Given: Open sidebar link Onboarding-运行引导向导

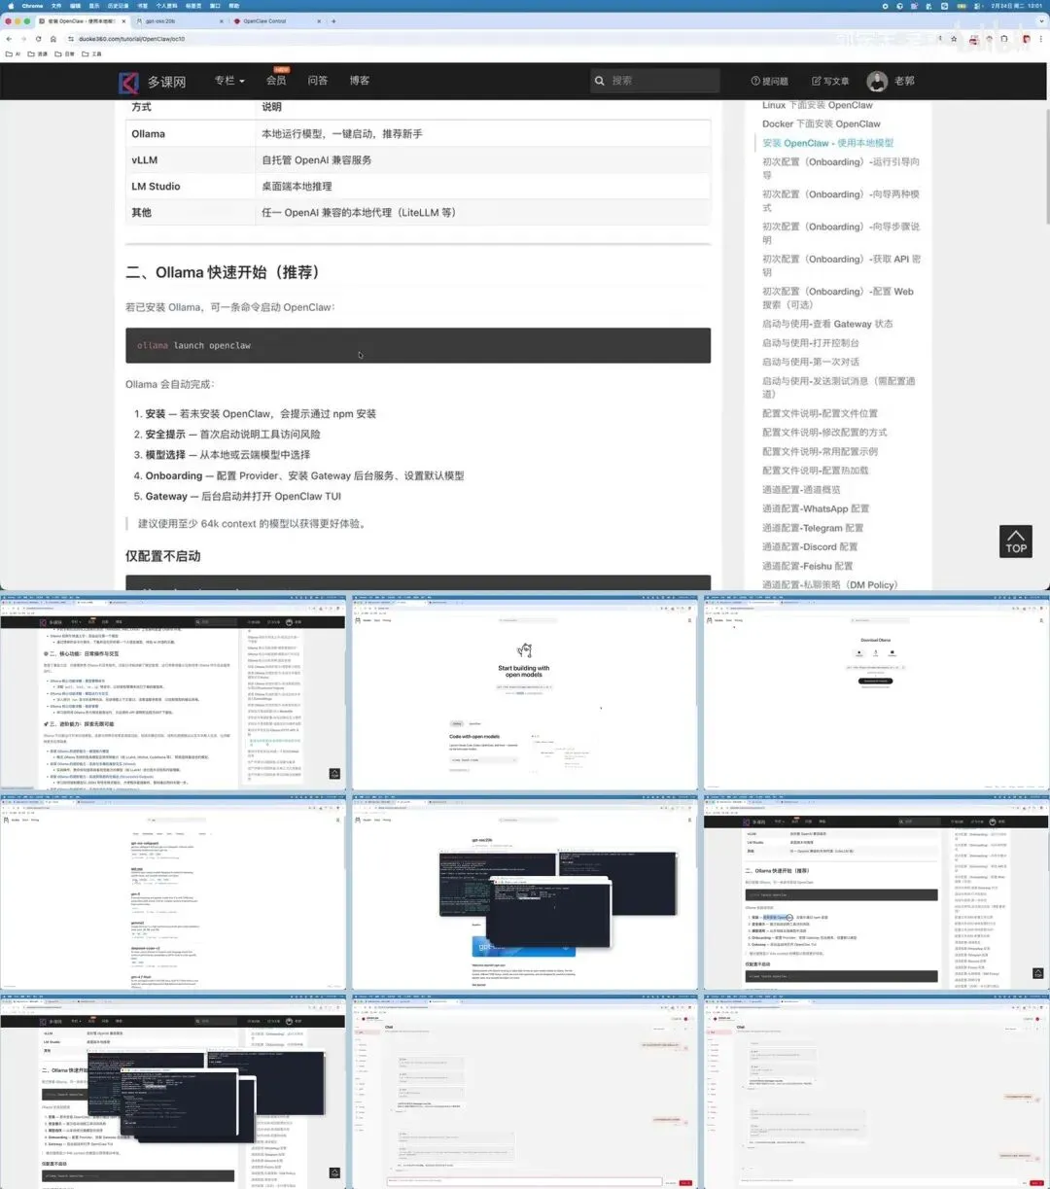Looking at the screenshot, I should tap(841, 168).
